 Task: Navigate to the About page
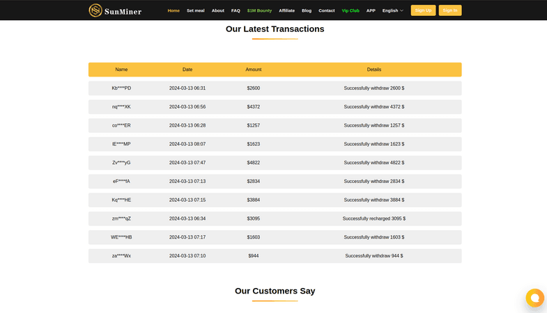tap(218, 10)
